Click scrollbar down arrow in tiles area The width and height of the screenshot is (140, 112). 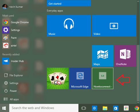click(138, 103)
